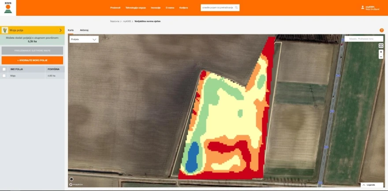388x191 pixels.
Task: Switch to the Aktiviraj tab
Action: 84,30
